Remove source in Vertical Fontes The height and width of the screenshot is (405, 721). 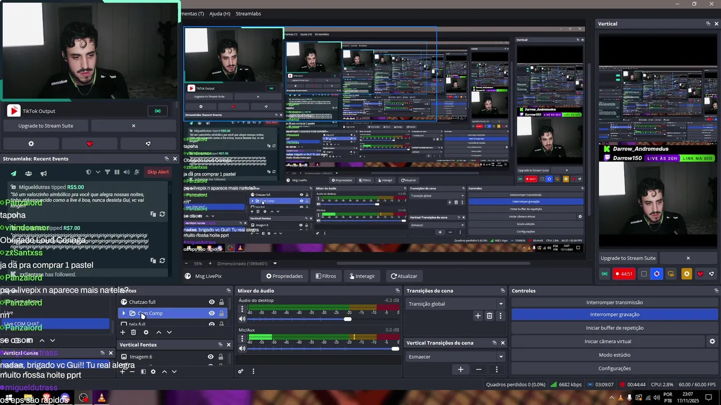[132, 371]
